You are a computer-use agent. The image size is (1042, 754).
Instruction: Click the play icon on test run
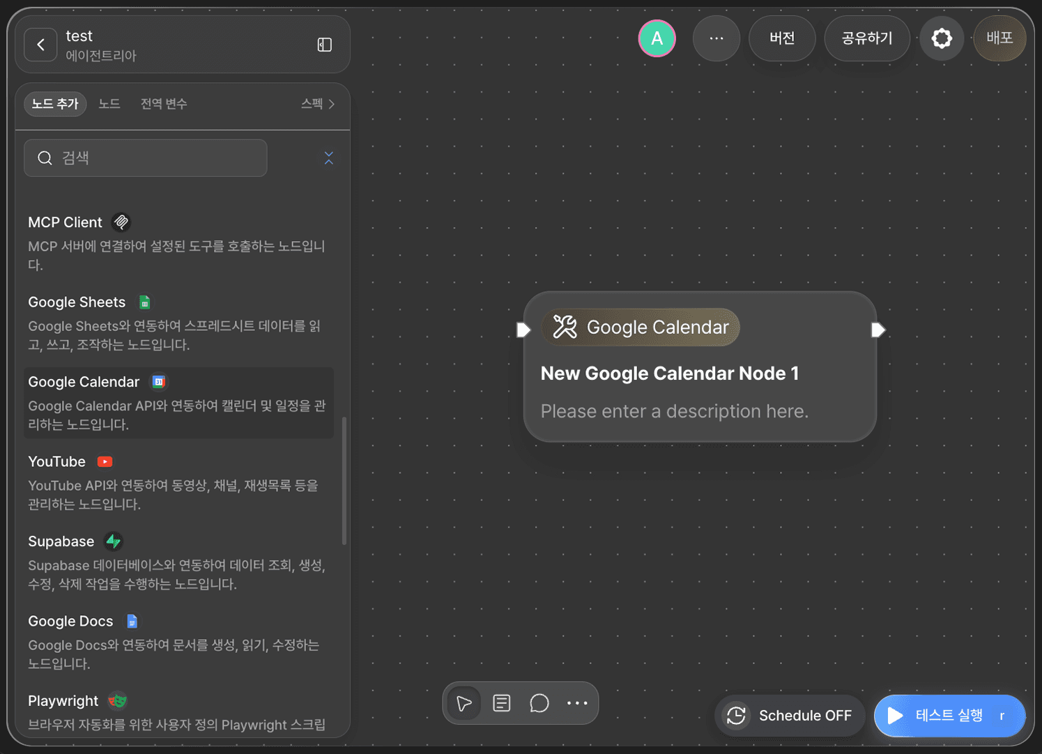tap(896, 716)
